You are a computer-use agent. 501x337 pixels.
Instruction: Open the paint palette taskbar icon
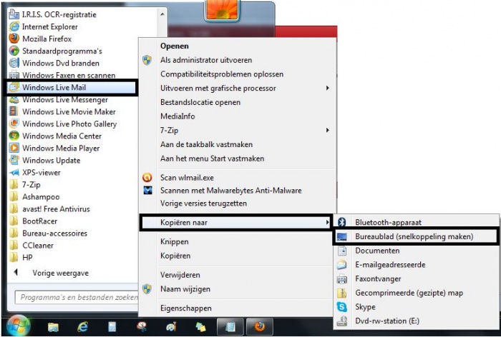click(171, 327)
